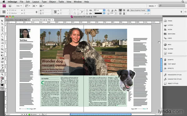Open the NIGEL workspace switcher
The image size is (187, 116).
pyautogui.click(x=152, y=6)
